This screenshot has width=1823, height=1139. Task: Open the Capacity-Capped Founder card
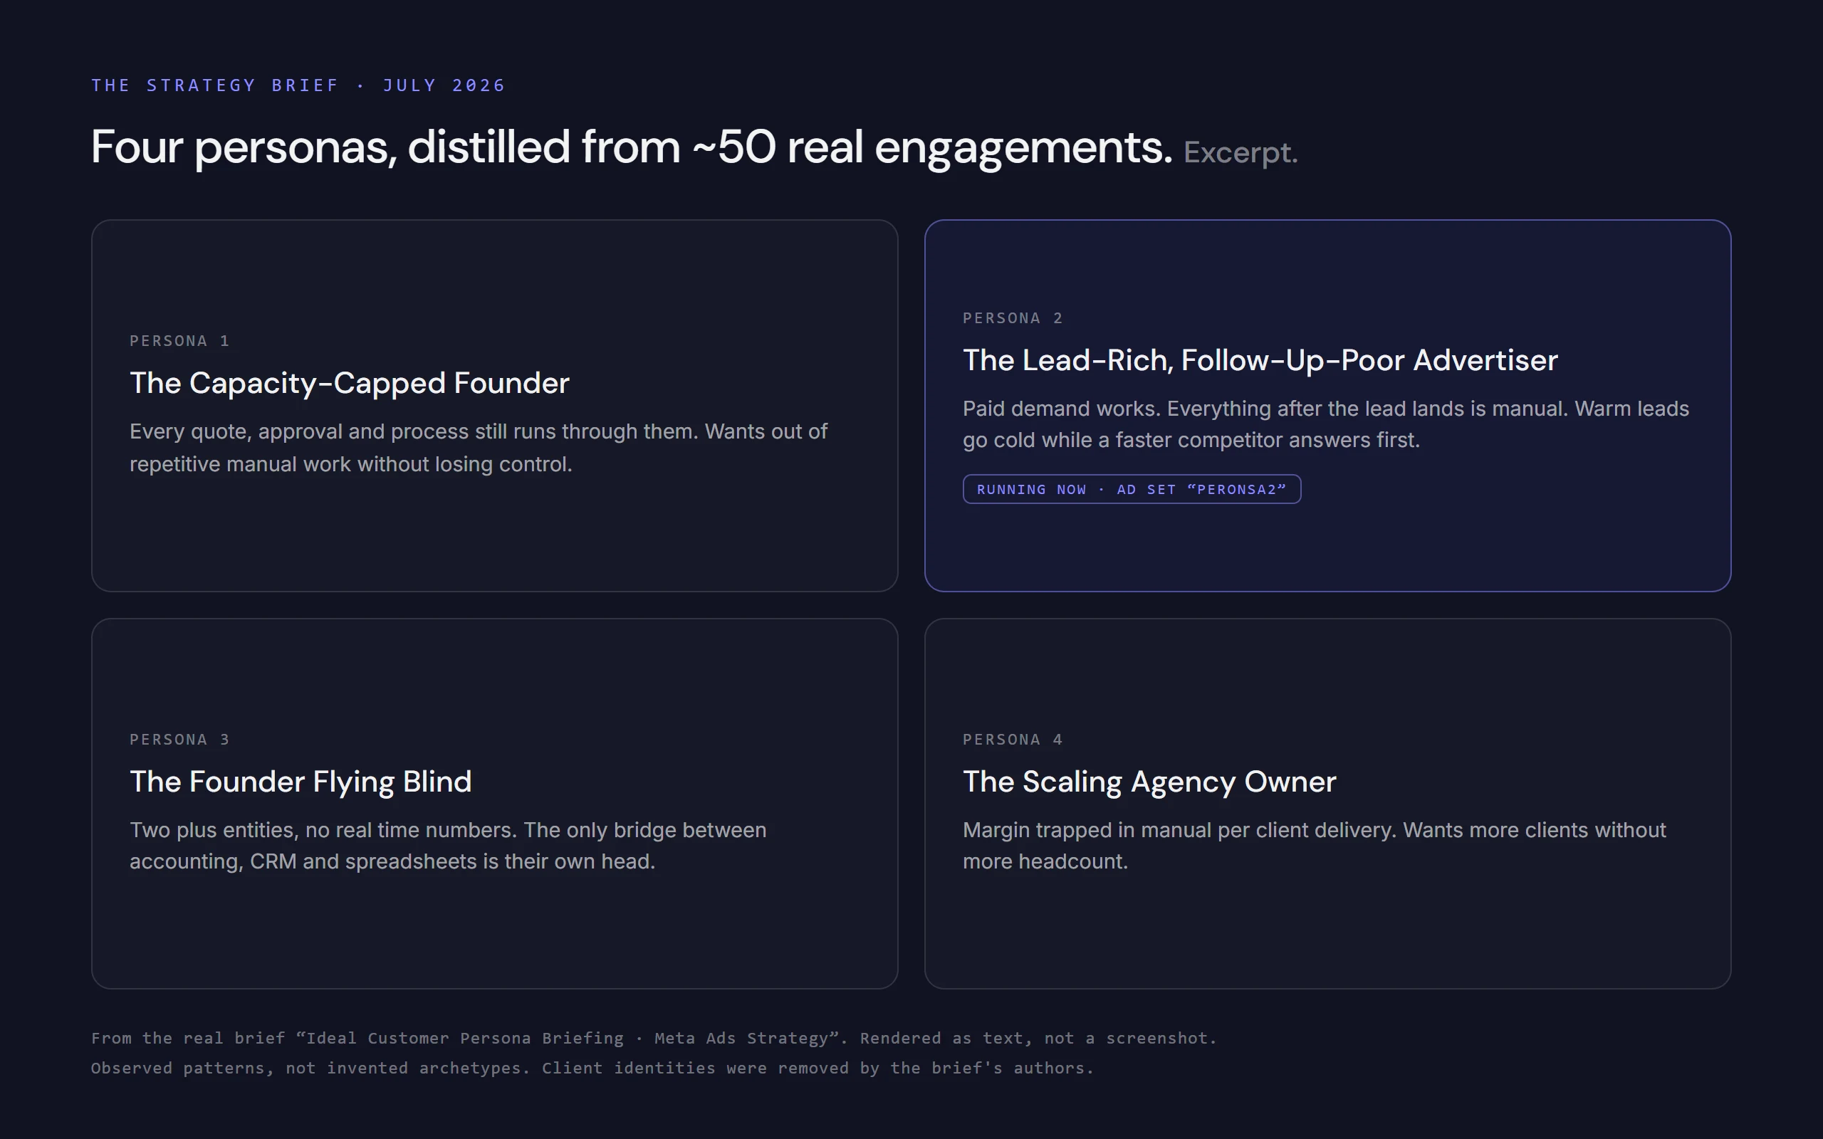[494, 405]
